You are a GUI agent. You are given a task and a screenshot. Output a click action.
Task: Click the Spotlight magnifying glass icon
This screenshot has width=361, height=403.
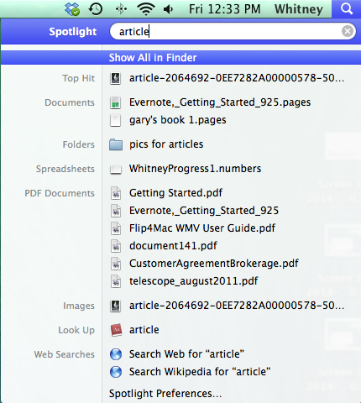[x=347, y=9]
